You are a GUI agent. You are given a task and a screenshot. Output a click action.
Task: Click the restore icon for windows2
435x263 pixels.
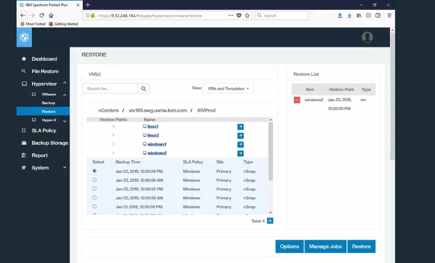tap(240, 153)
